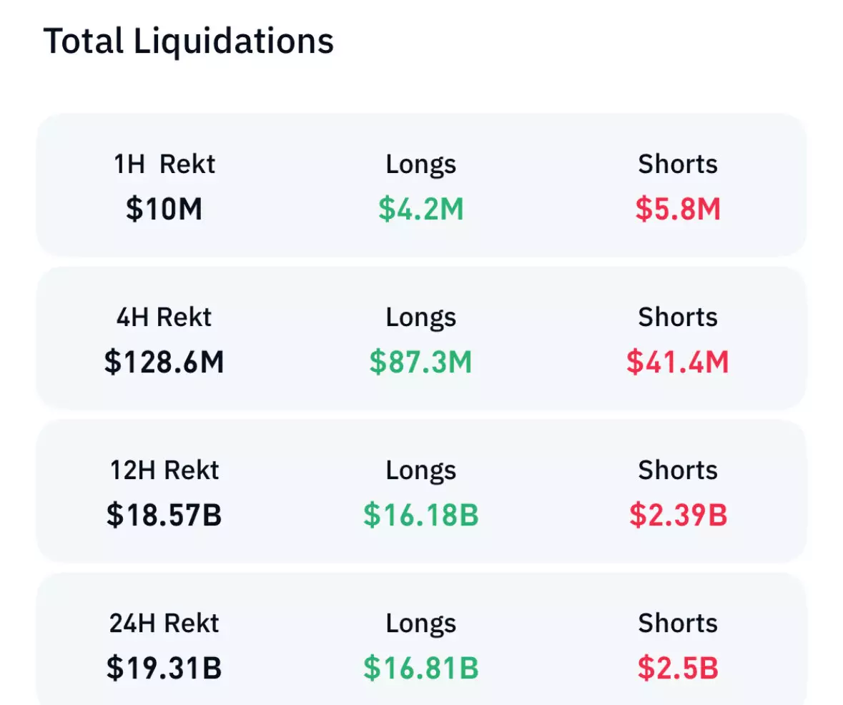Click the Shorts label in 4H row
This screenshot has height=705, width=843.
pyautogui.click(x=678, y=317)
